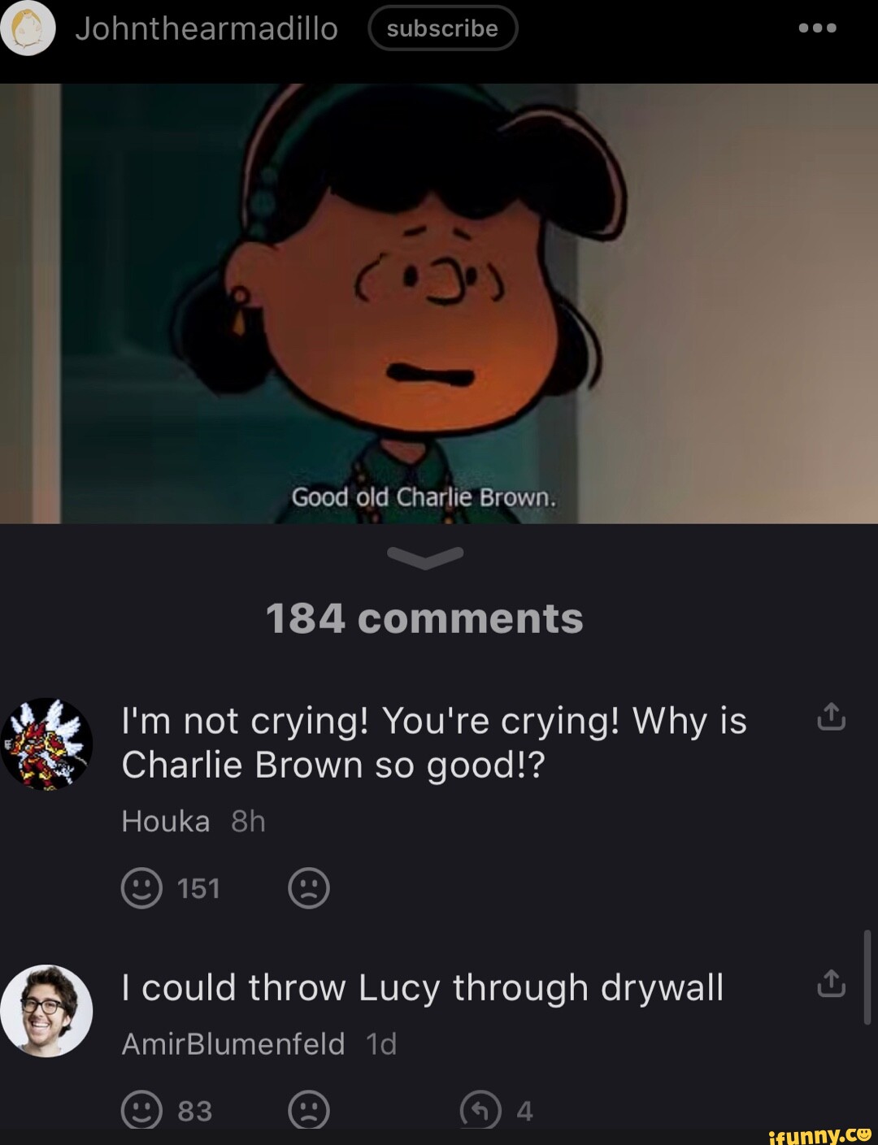
Task: Collapse comments using the chevron handle
Action: pyautogui.click(x=425, y=557)
